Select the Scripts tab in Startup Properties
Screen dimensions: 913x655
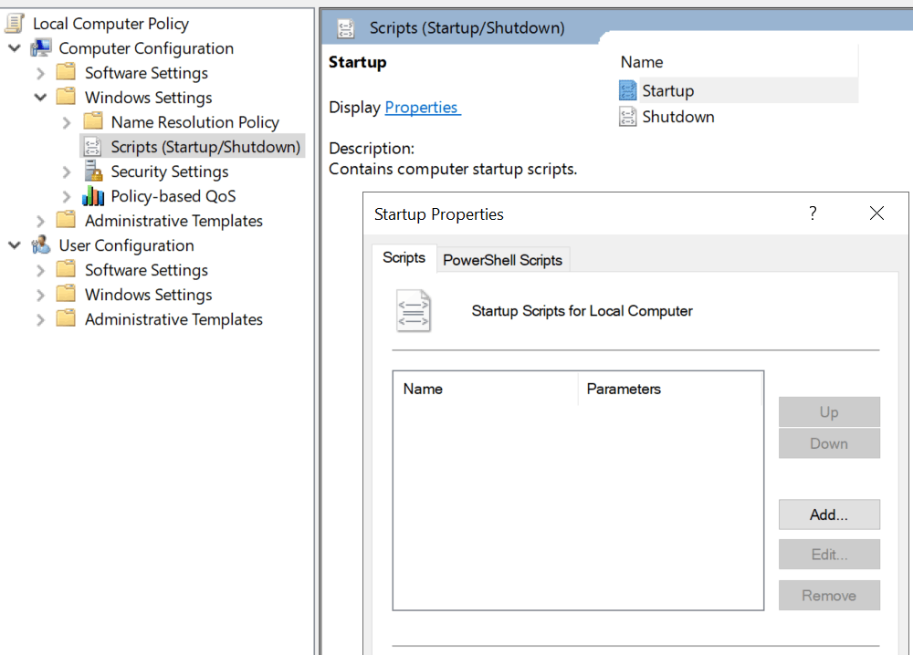(x=404, y=258)
